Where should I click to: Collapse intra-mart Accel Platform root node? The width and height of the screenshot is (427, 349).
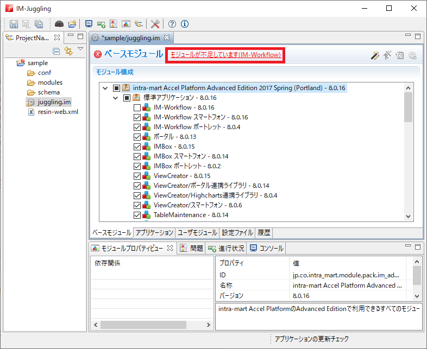point(105,88)
